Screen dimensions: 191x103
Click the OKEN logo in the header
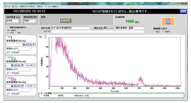click(x=183, y=11)
